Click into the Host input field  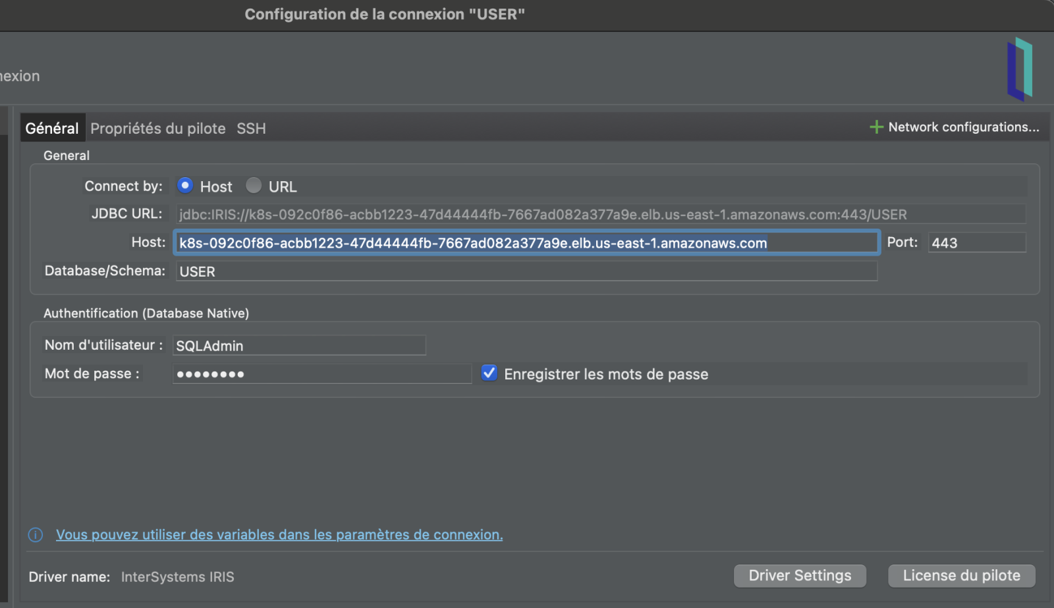click(x=526, y=243)
